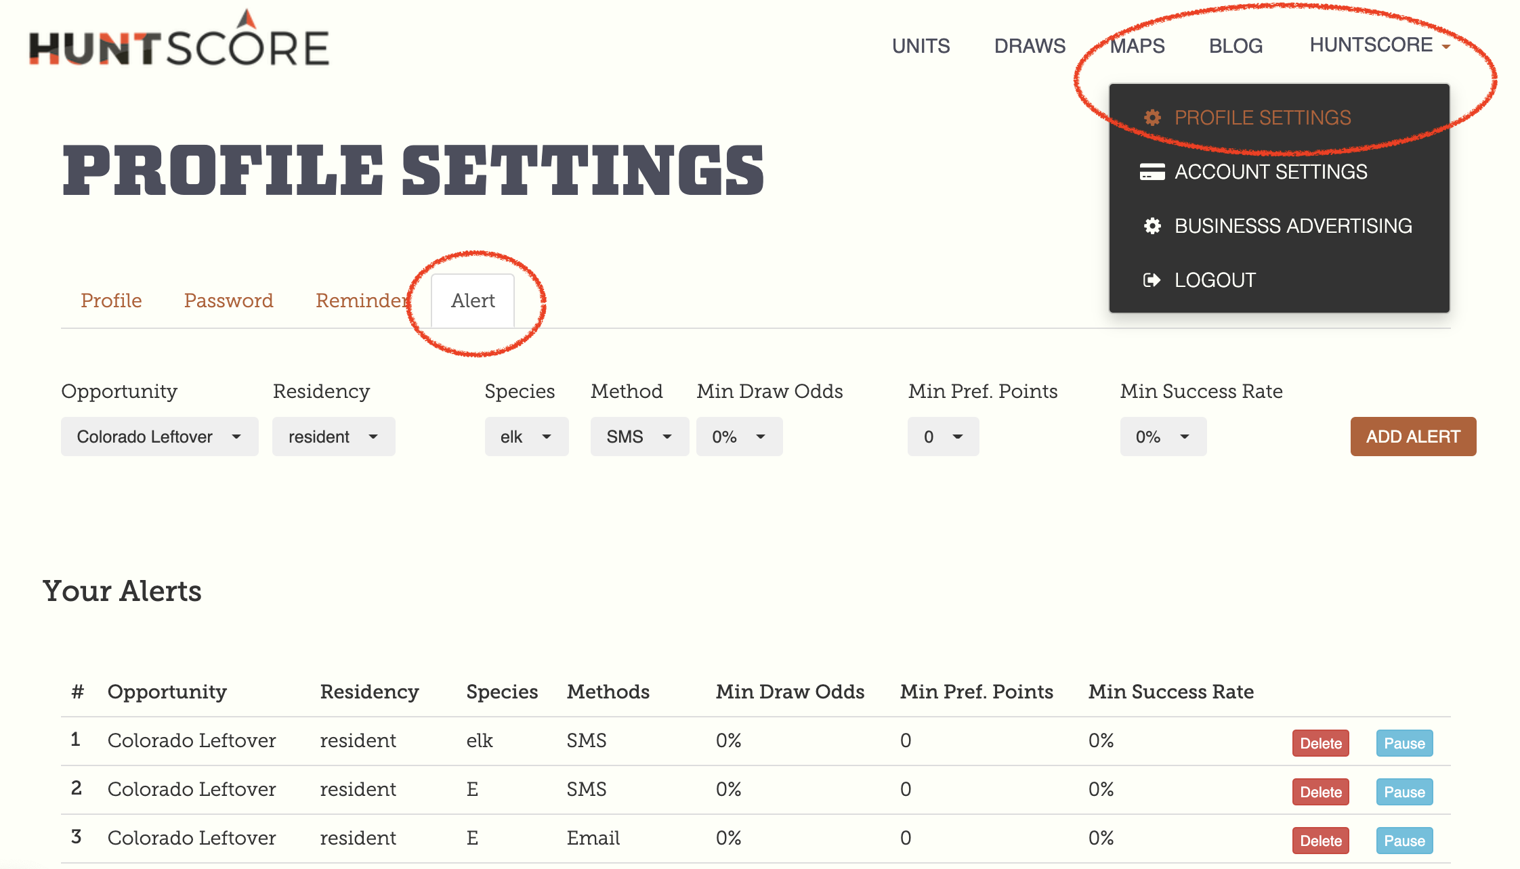1520x869 pixels.
Task: Expand the Min Draw Odds dropdown
Action: (739, 436)
